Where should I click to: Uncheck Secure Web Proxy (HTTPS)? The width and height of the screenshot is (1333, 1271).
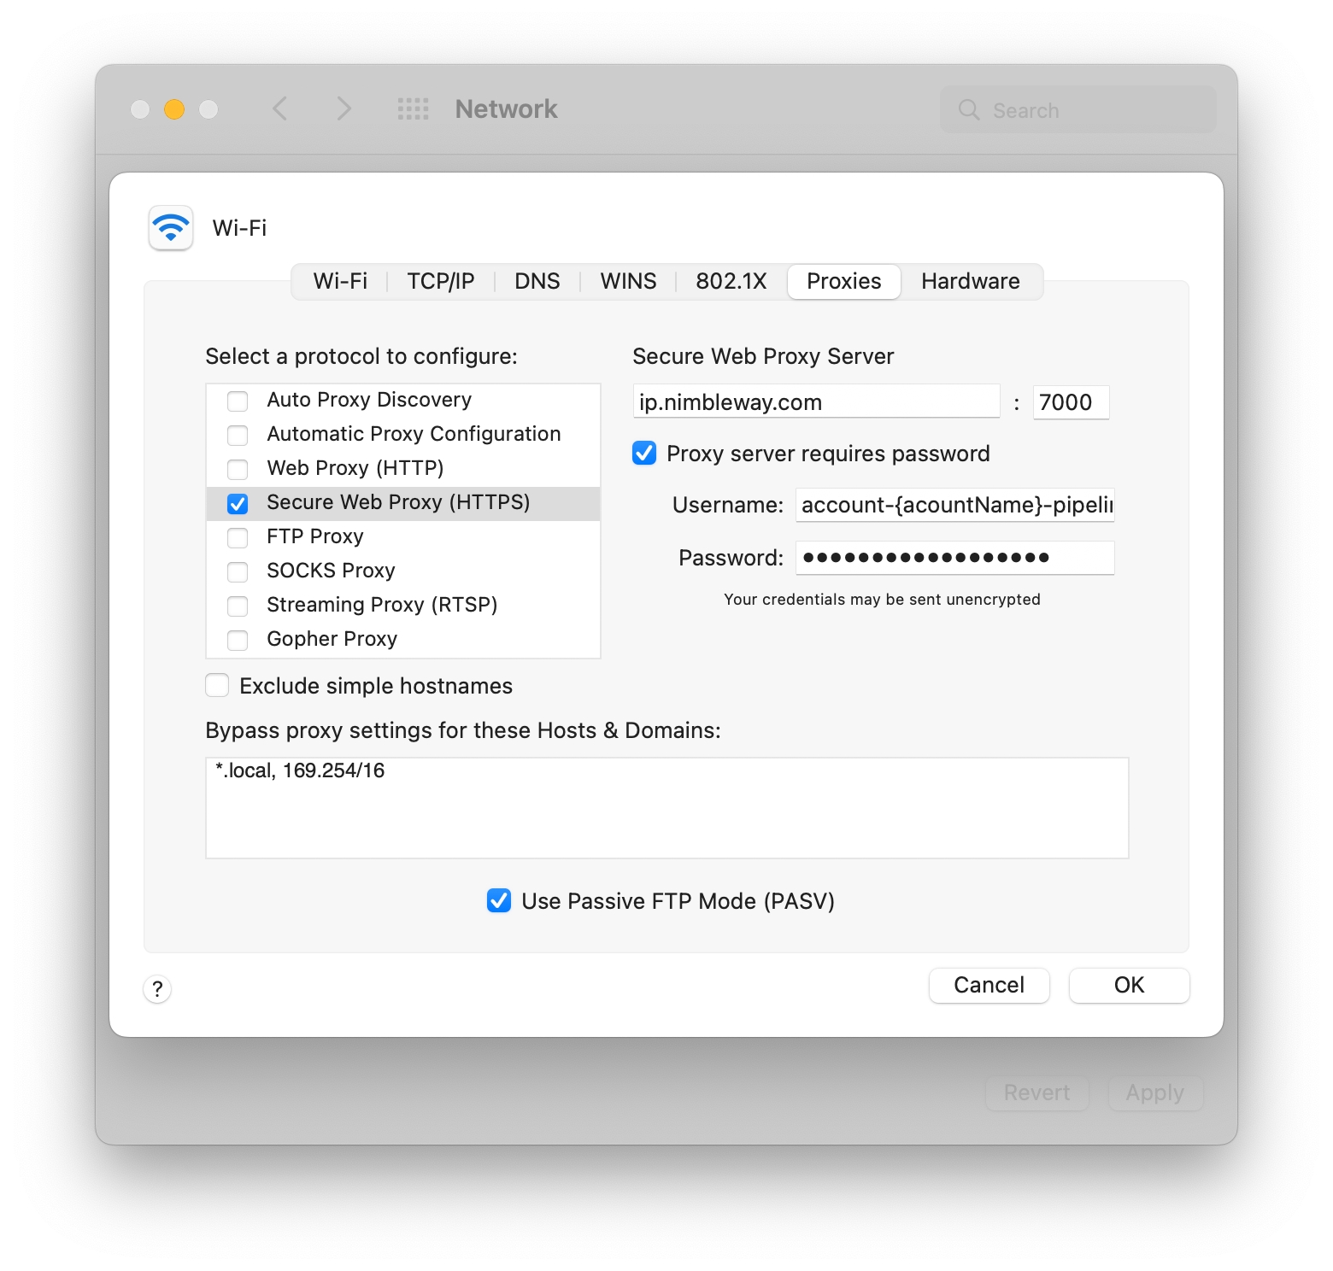pyautogui.click(x=238, y=503)
